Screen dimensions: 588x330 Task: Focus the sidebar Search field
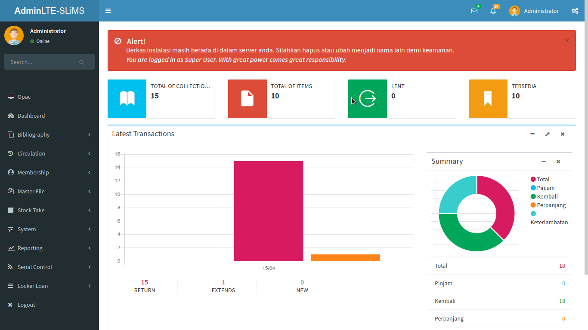tap(41, 62)
